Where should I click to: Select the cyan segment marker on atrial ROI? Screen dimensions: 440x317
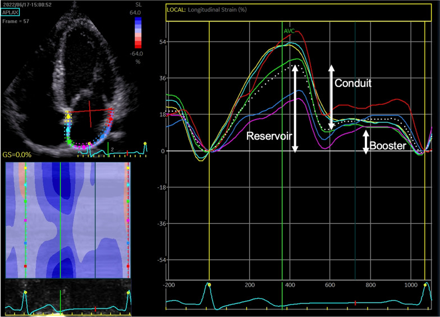67,129
